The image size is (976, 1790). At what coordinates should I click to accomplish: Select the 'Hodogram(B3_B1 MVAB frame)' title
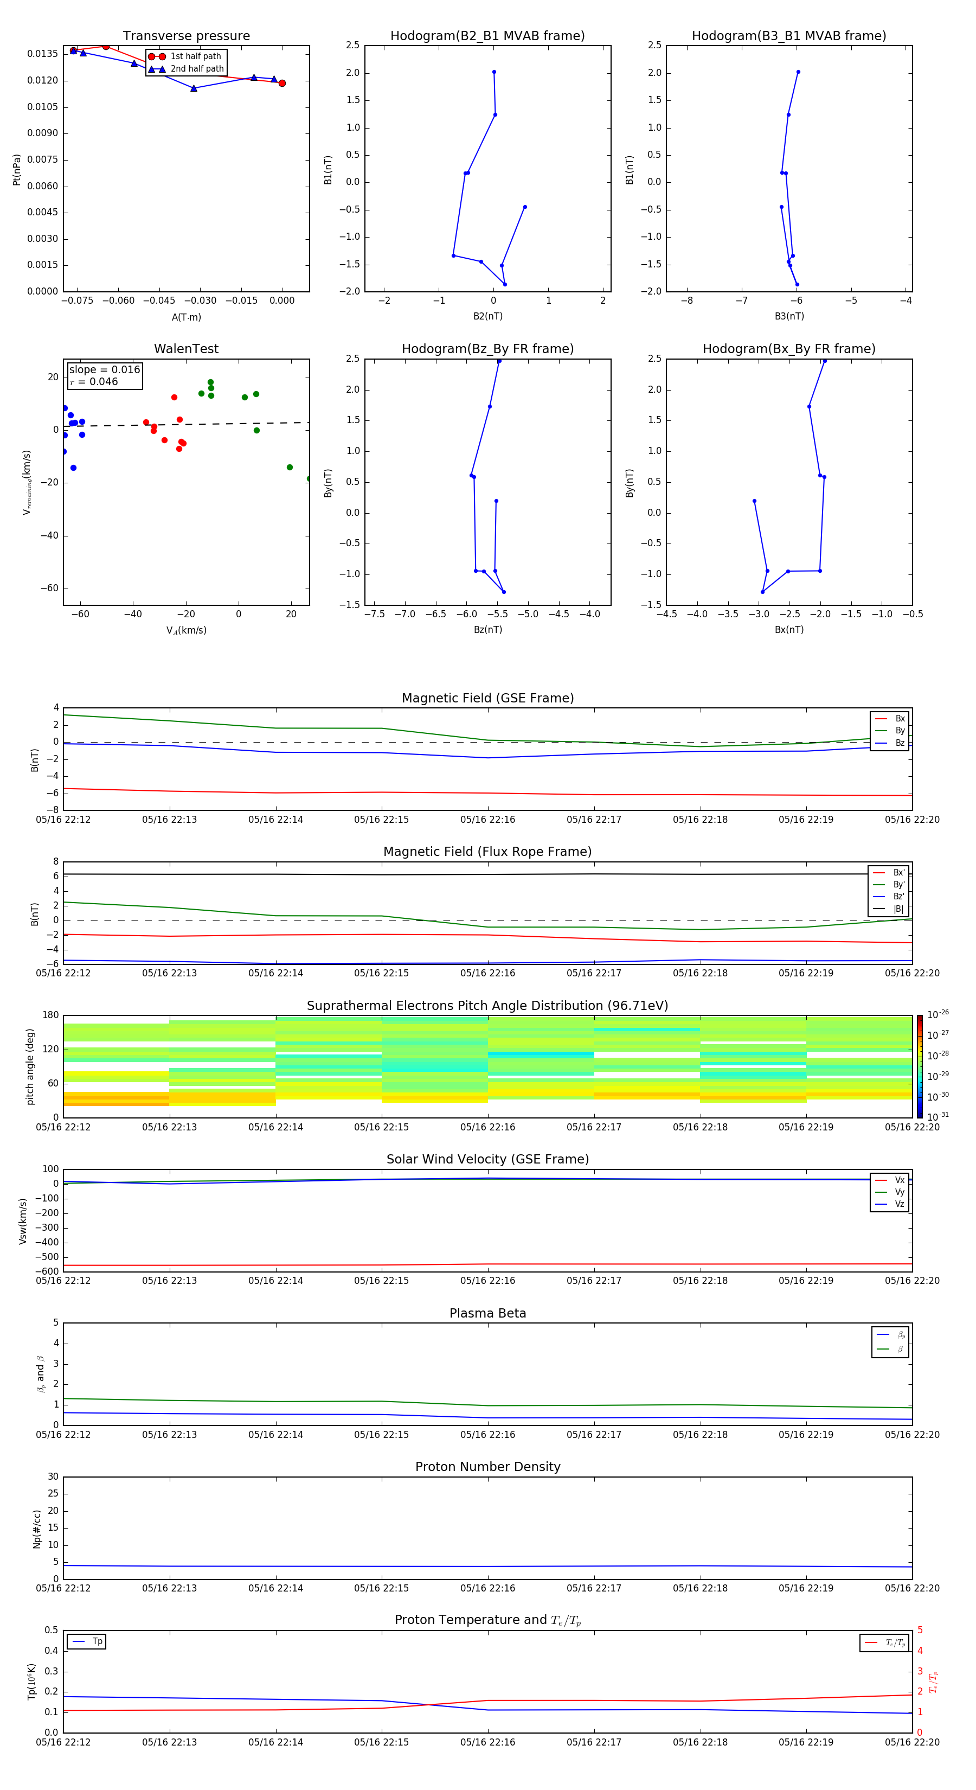(789, 36)
